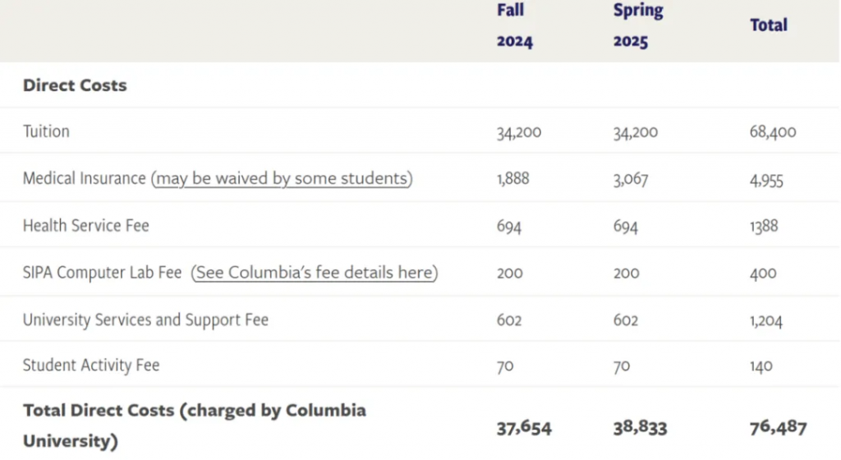Screen dimensions: 841x460
Task: Select University Services and Support Fee label
Action: (145, 320)
